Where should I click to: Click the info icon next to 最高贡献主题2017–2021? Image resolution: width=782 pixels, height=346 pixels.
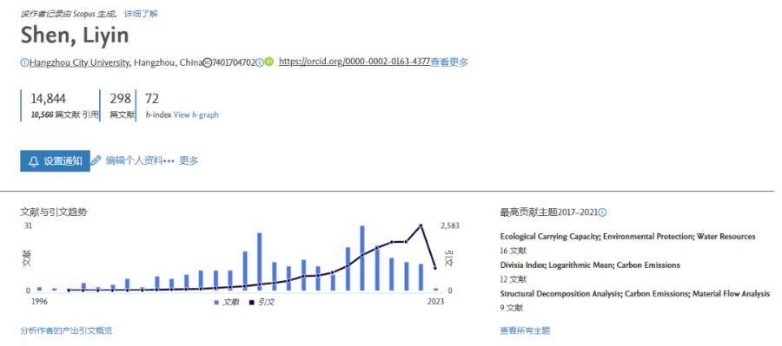[x=602, y=212]
